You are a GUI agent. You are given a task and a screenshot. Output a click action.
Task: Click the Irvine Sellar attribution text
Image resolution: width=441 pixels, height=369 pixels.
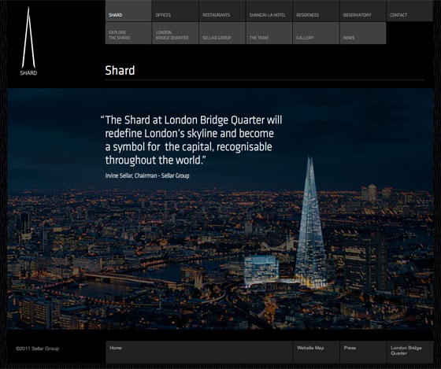(147, 175)
